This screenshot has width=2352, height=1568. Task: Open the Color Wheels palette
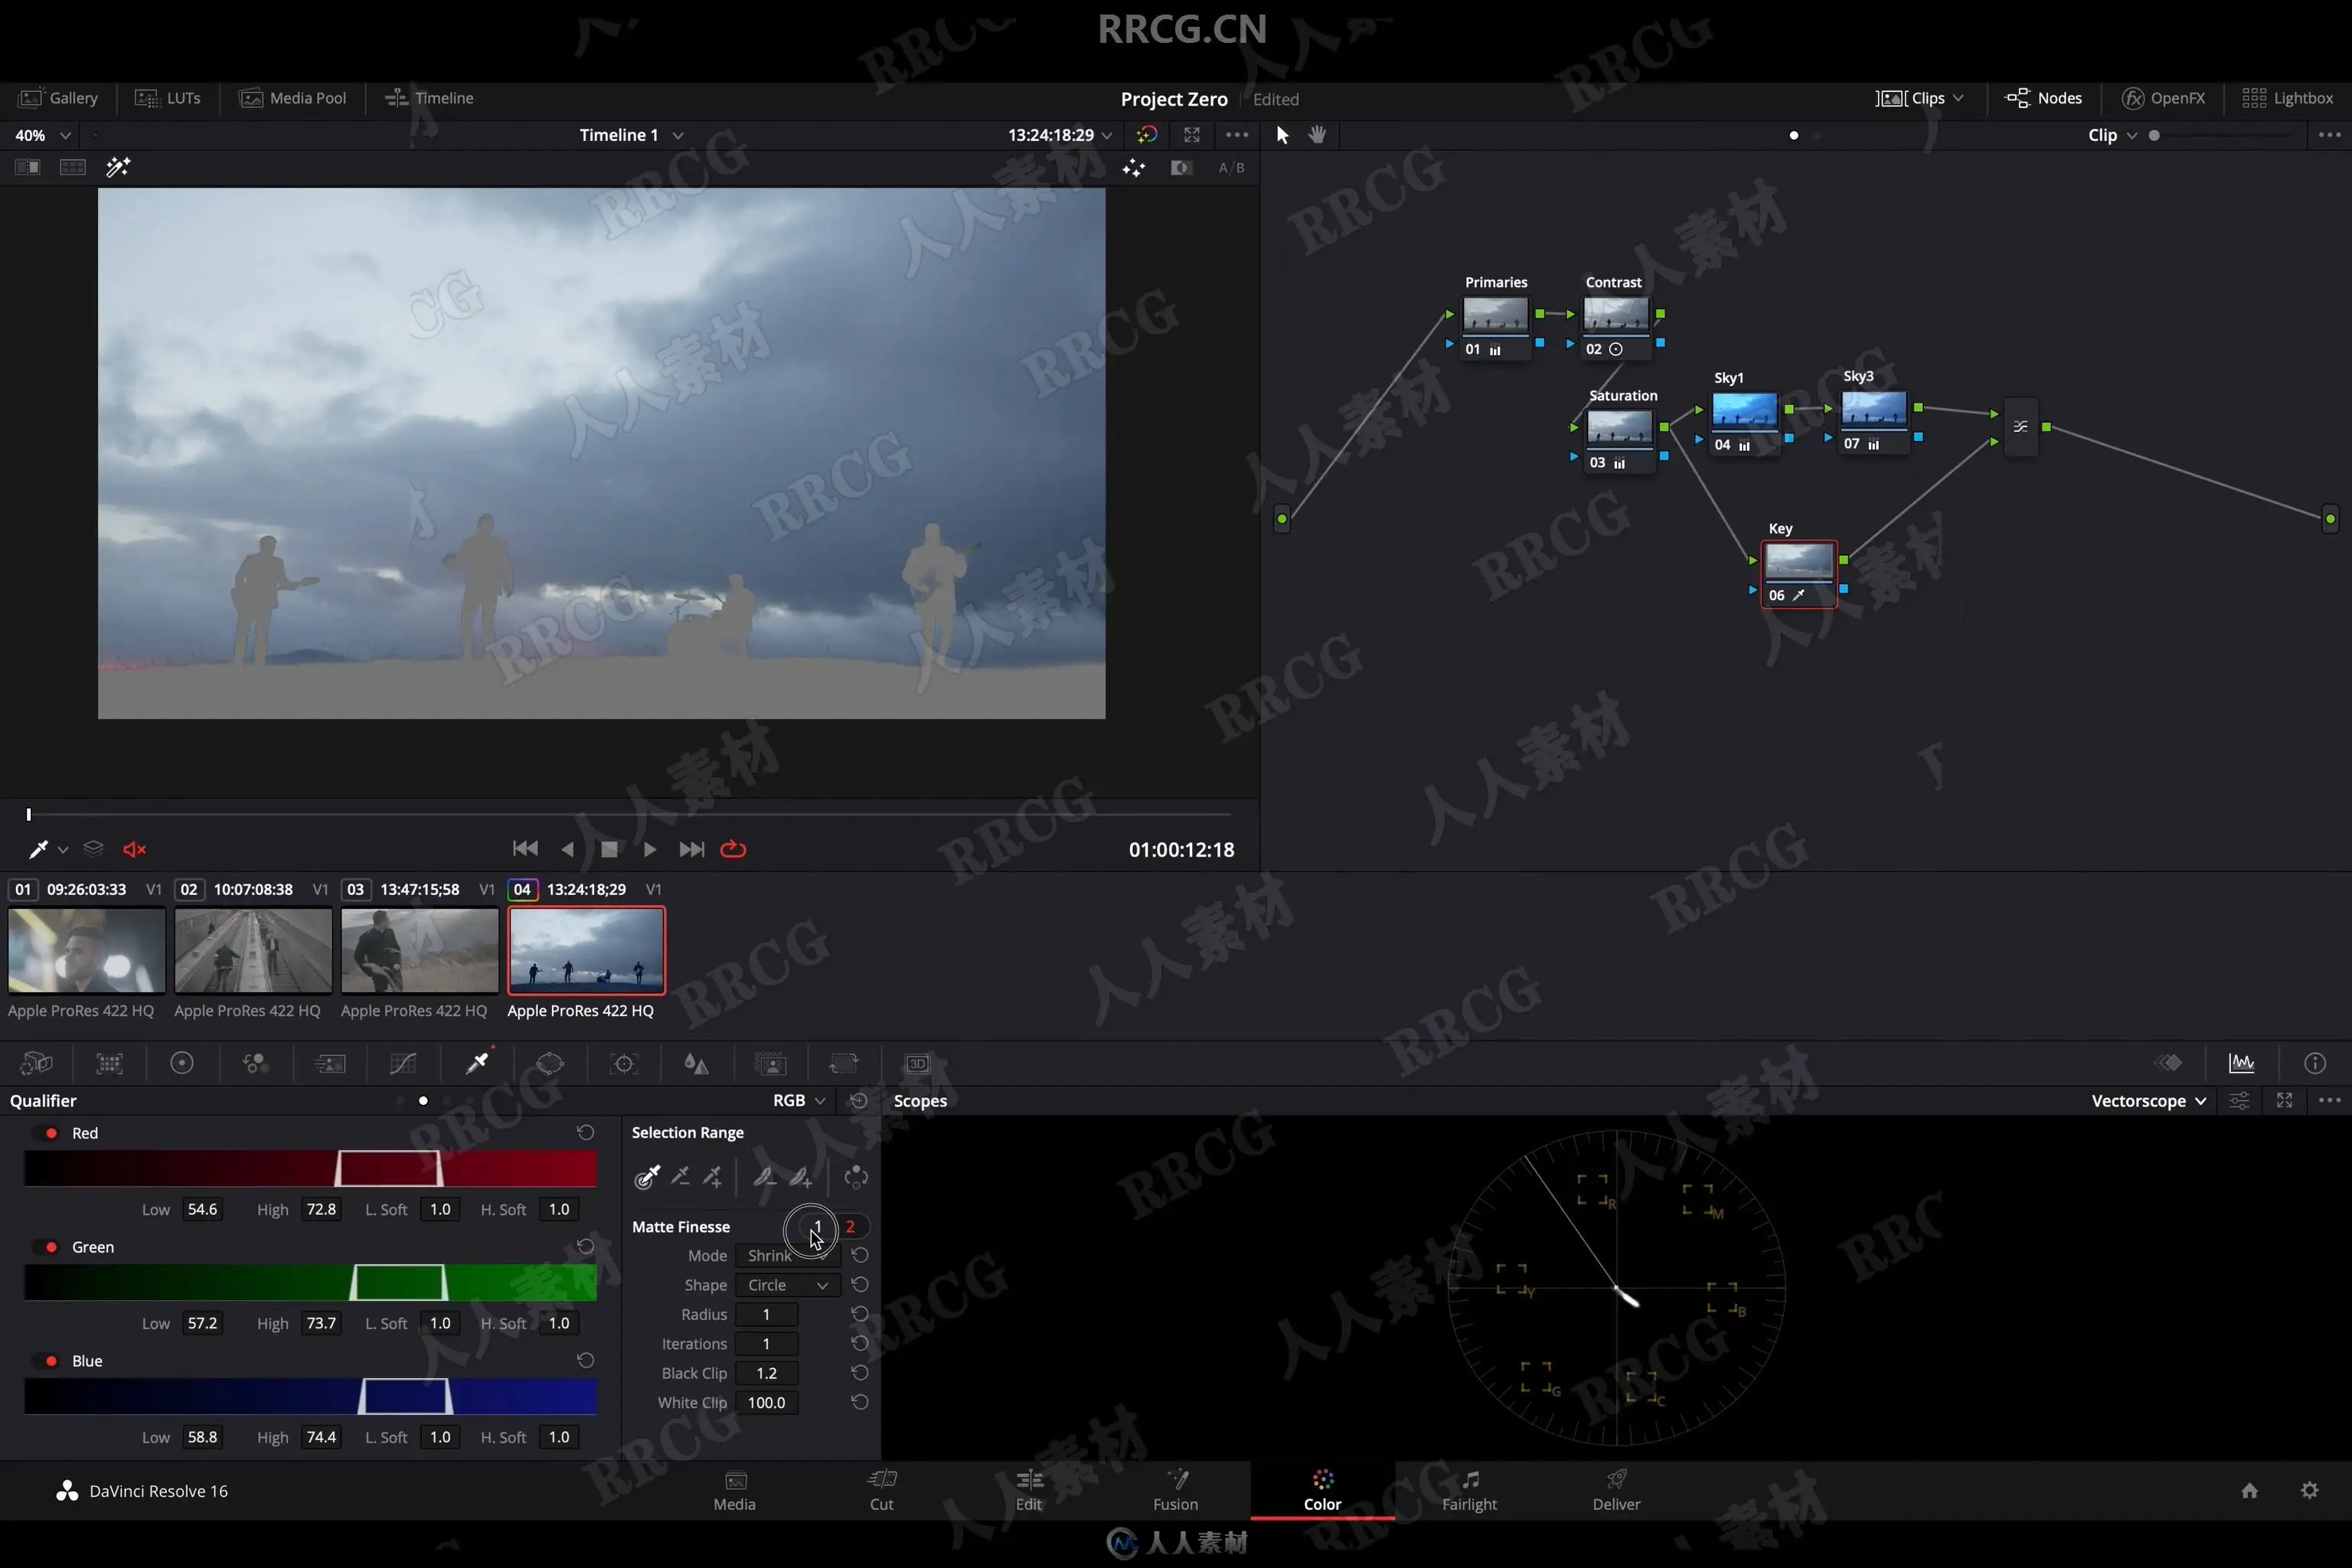coord(182,1063)
